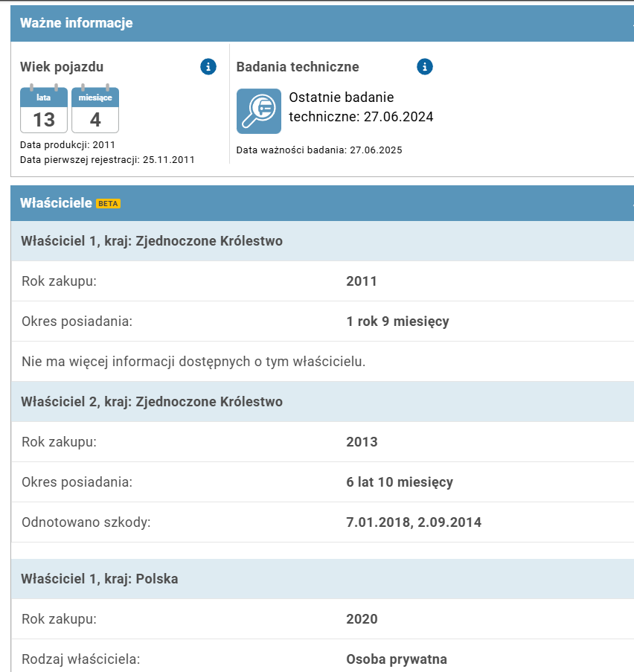
Task: Click the 'lata' calendar icon showing 13
Action: tap(44, 110)
